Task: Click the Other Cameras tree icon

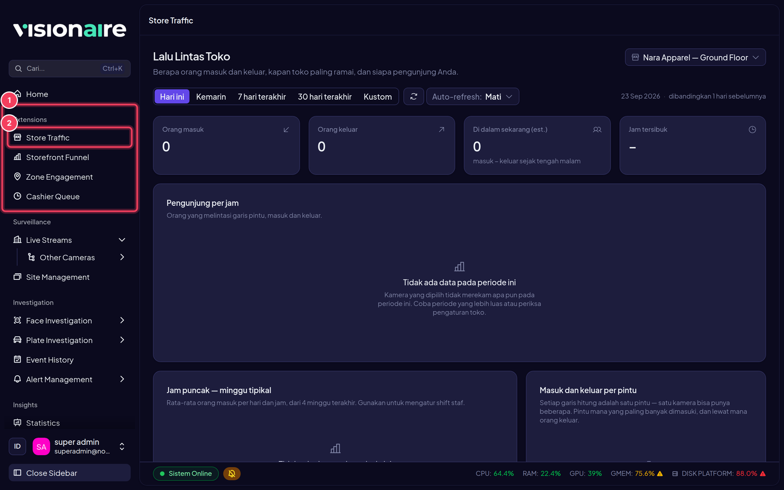Action: [x=31, y=257]
